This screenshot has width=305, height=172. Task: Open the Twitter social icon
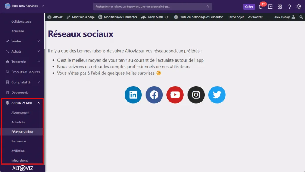[x=217, y=95]
